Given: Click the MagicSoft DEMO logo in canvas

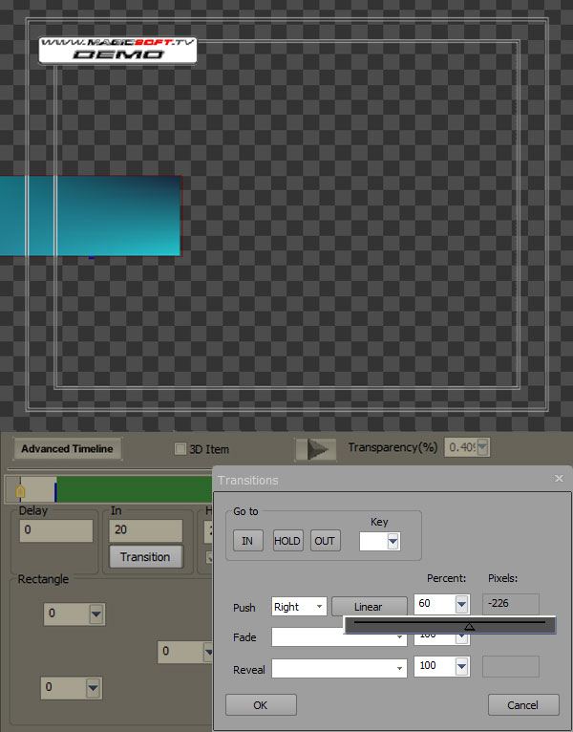Looking at the screenshot, I should point(117,50).
